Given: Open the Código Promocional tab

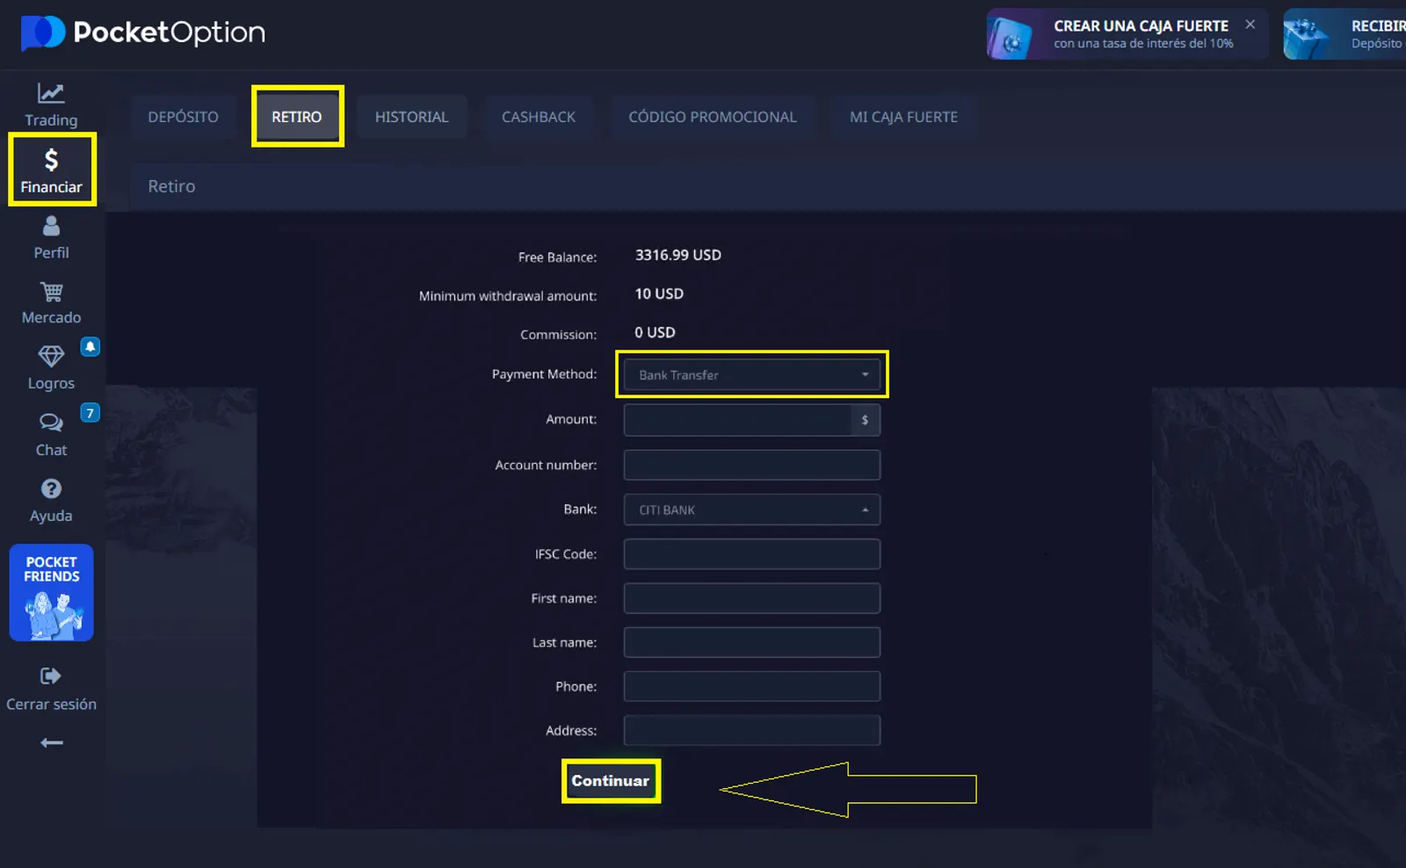Looking at the screenshot, I should tap(712, 117).
